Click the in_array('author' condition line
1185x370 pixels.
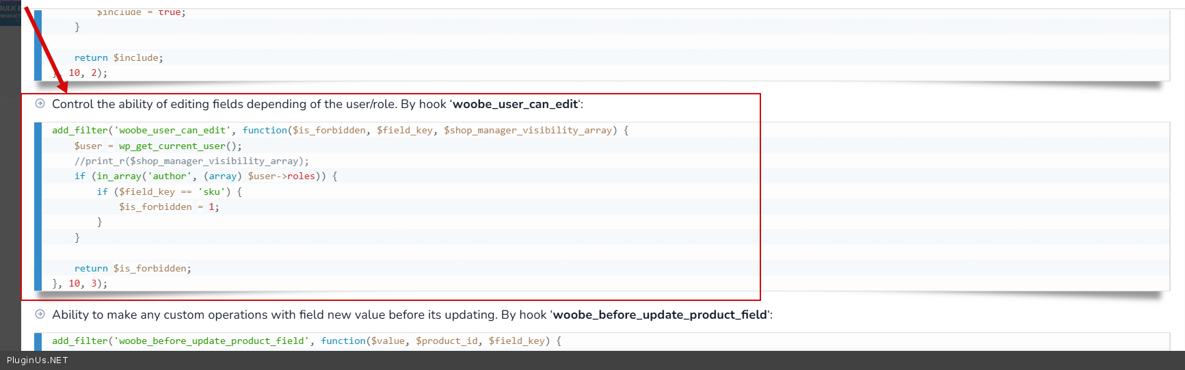[x=205, y=176]
